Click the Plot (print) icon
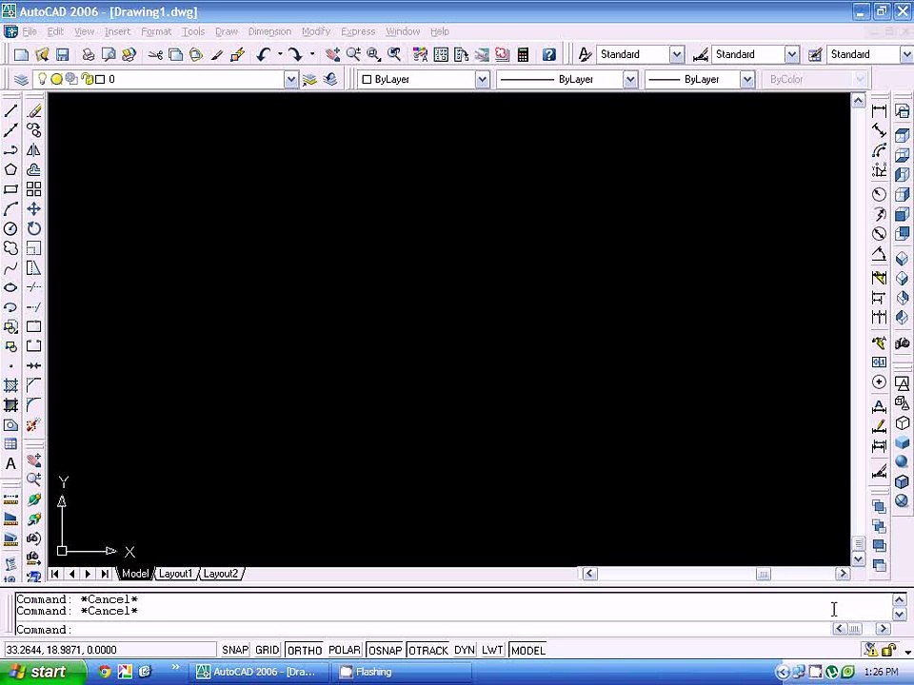The image size is (914, 685). tap(88, 55)
